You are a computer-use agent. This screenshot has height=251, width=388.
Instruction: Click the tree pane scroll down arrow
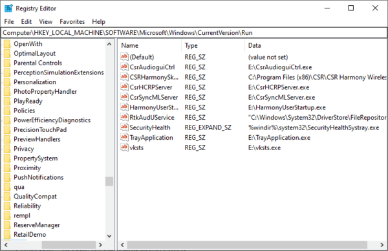tap(109, 236)
